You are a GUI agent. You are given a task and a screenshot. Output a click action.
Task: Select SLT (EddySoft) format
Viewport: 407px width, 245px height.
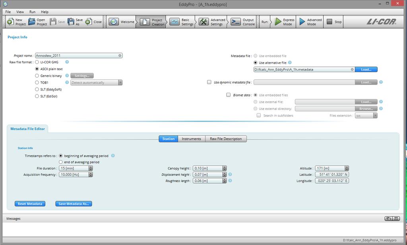tap(37, 89)
